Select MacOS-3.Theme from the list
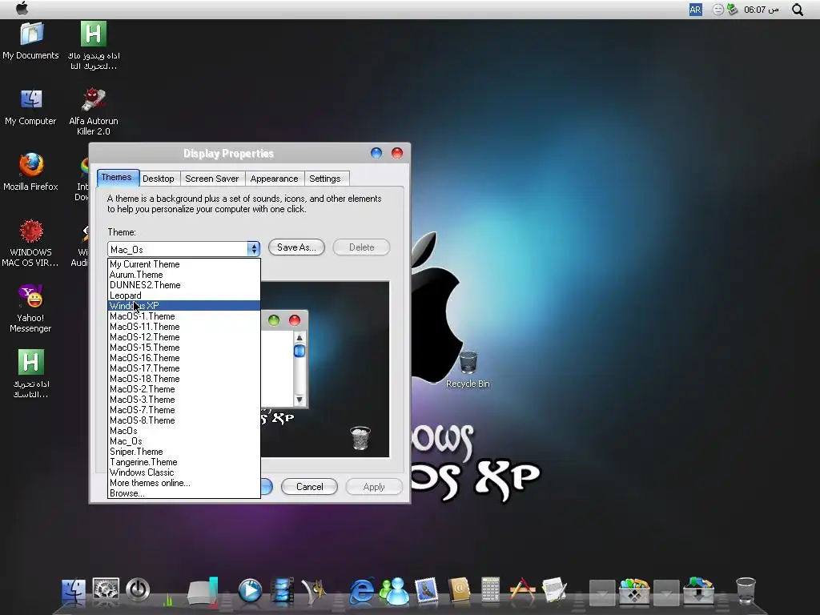Image resolution: width=820 pixels, height=615 pixels. pos(184,400)
